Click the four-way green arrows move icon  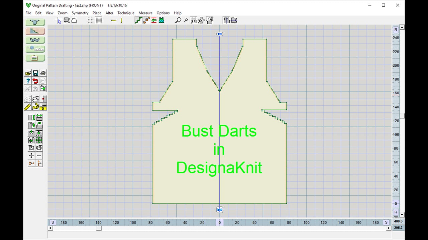(x=39, y=140)
